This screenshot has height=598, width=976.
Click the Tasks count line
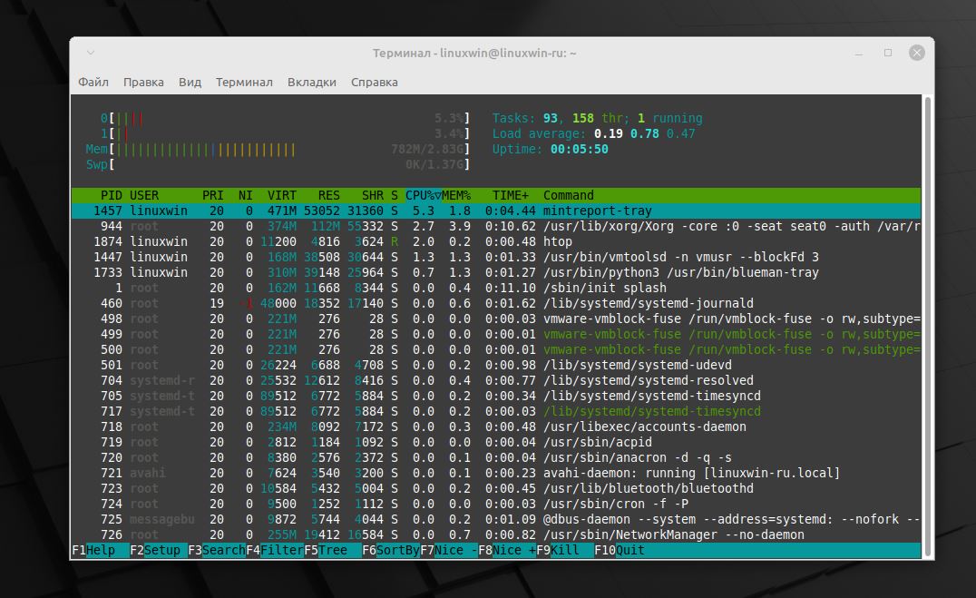pyautogui.click(x=598, y=118)
